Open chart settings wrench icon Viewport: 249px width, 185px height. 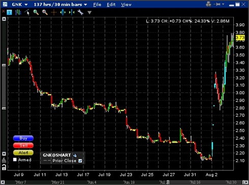[x=80, y=12]
